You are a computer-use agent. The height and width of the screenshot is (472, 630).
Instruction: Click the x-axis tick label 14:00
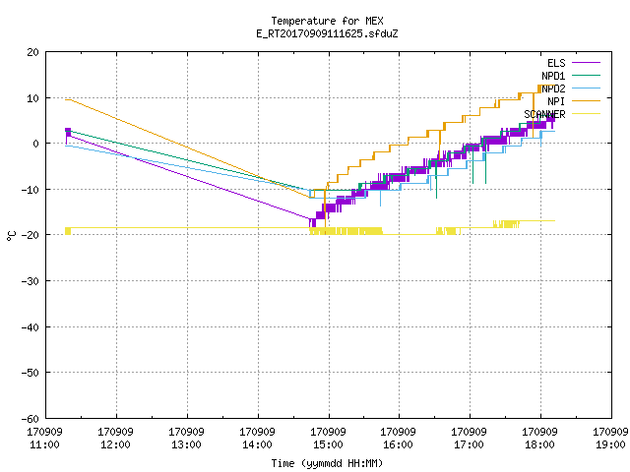258,444
